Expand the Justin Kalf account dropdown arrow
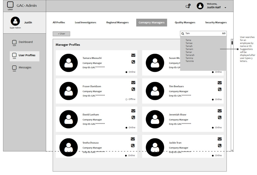Screen dimensions: 257x175 coord(225,8)
